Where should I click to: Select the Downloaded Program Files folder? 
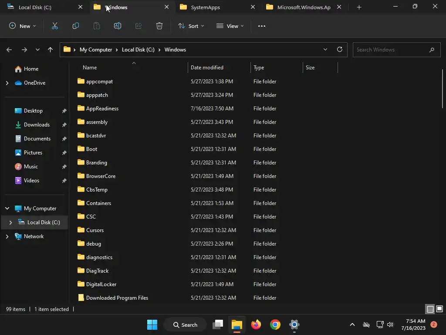coord(117,297)
